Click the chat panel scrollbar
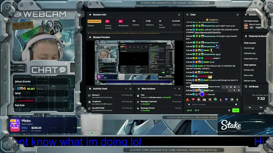 pos(241,71)
